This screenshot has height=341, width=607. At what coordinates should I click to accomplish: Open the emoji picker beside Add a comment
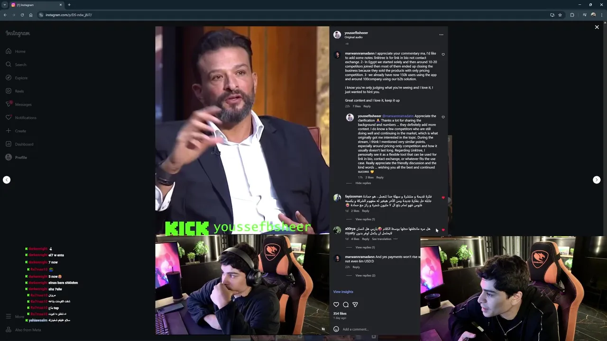coord(336,329)
